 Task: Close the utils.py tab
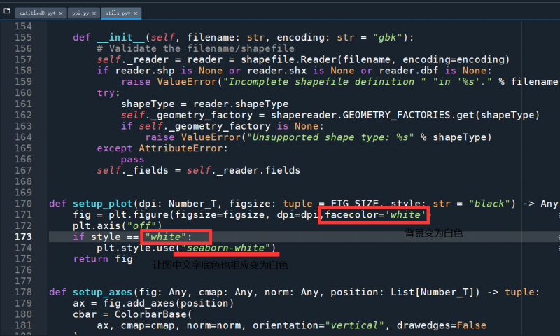pyautogui.click(x=135, y=13)
